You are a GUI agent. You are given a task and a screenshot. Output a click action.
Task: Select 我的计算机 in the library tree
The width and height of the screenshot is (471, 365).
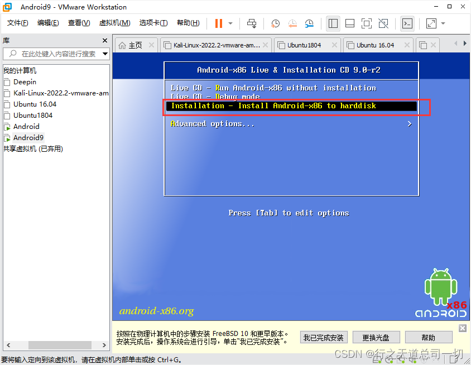click(x=20, y=70)
